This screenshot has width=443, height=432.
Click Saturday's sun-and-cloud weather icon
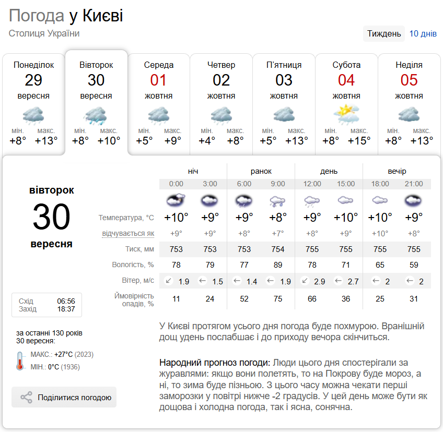[346, 114]
